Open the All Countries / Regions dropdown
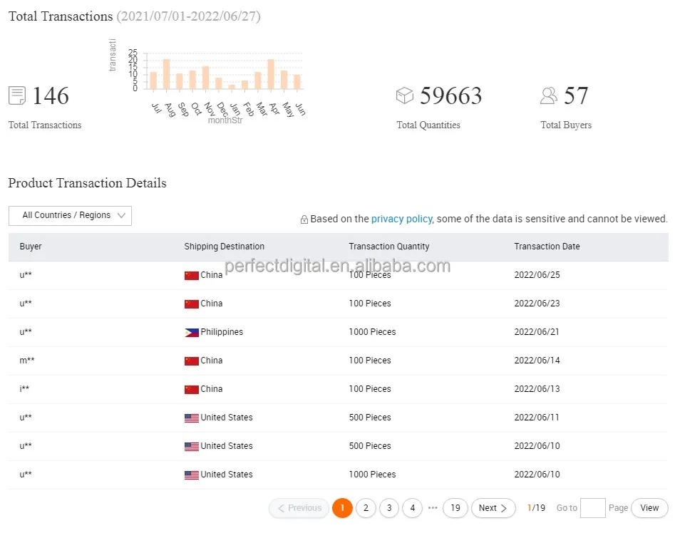This screenshot has height=533, width=675. pos(70,216)
